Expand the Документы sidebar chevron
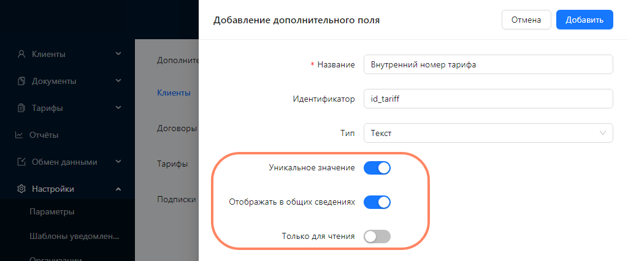This screenshot has width=628, height=261. 118,81
